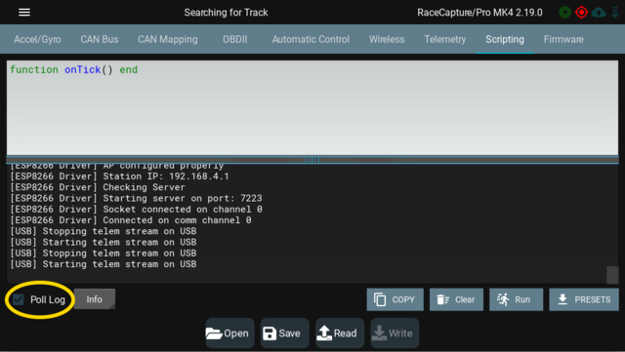The image size is (625, 352).
Task: Open the script PRESETS list
Action: [x=584, y=299]
